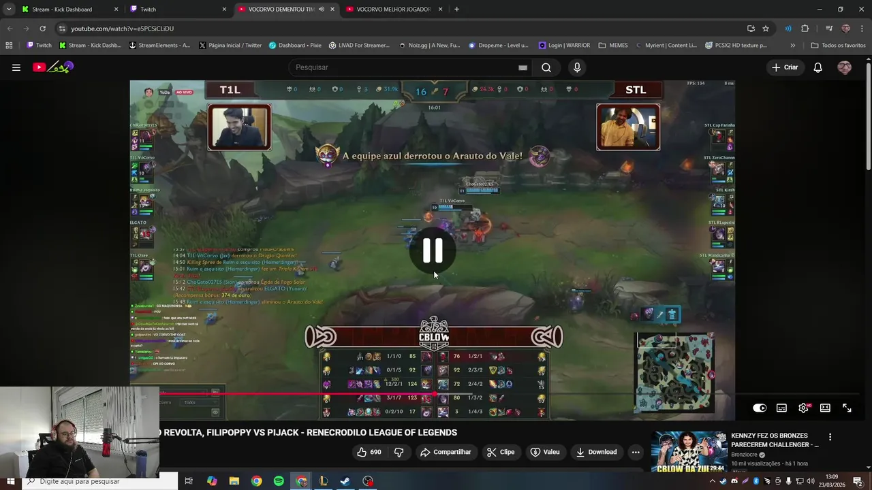This screenshot has width=872, height=490.
Task: Start voice search with the microphone
Action: (x=577, y=67)
